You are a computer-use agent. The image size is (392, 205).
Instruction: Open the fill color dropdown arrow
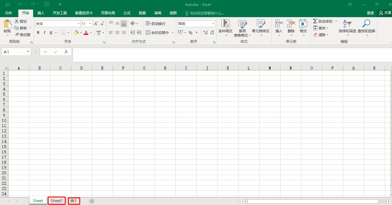81,32
